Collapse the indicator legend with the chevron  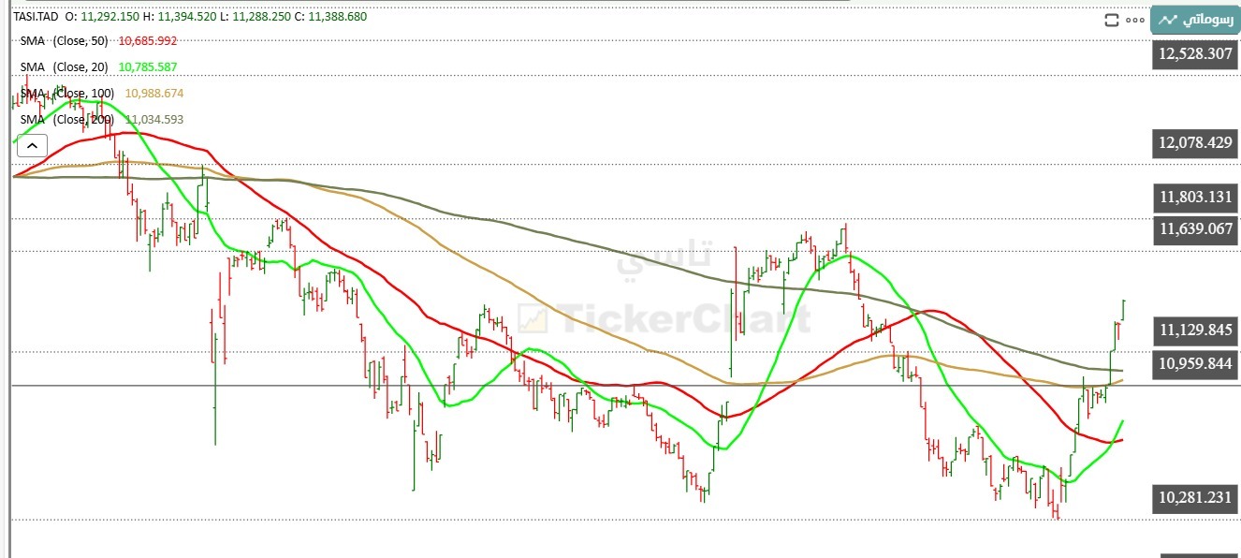coord(32,145)
